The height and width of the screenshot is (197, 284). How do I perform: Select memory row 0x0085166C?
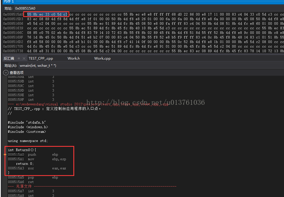coord(143,33)
